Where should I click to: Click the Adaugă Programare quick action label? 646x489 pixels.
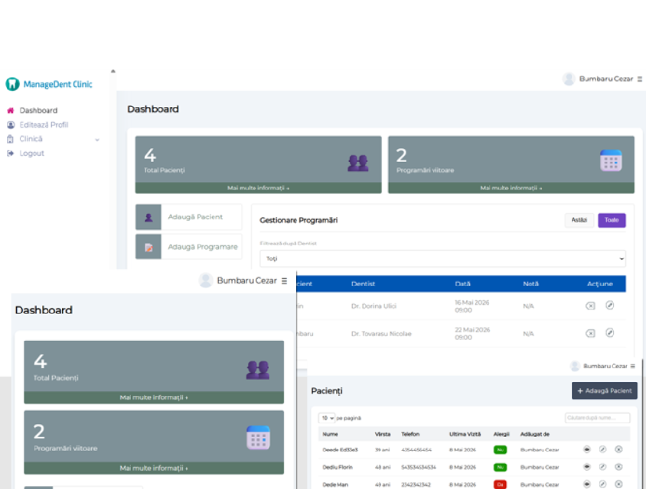(203, 247)
